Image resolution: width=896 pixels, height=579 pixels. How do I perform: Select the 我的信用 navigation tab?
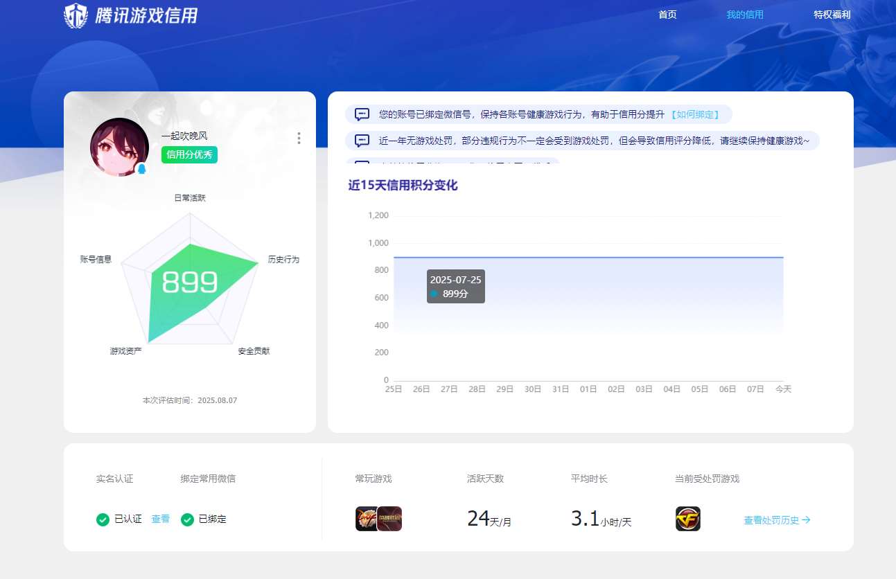[745, 15]
